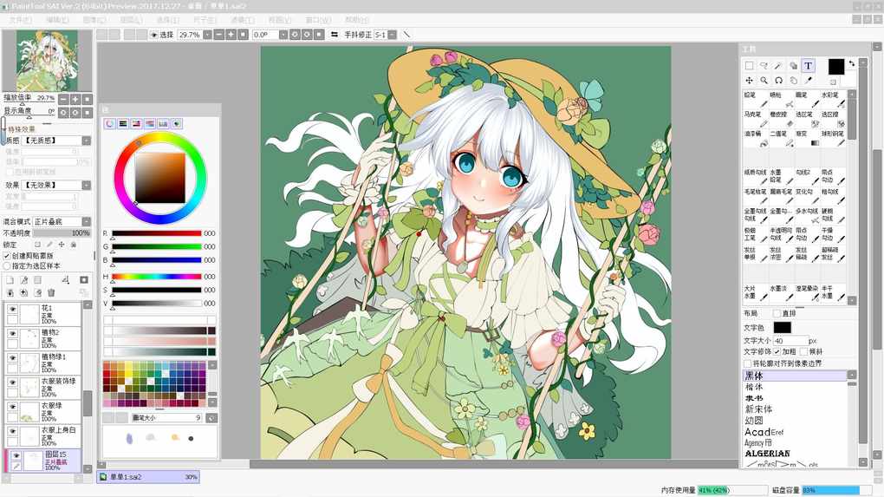Select the move layer tool

click(x=750, y=81)
